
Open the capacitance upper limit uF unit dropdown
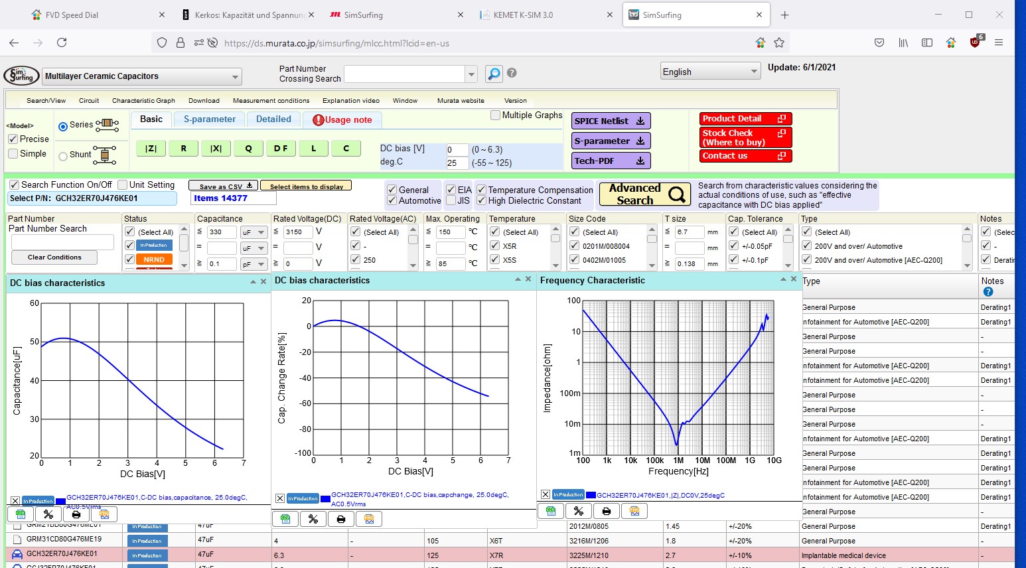click(x=254, y=232)
